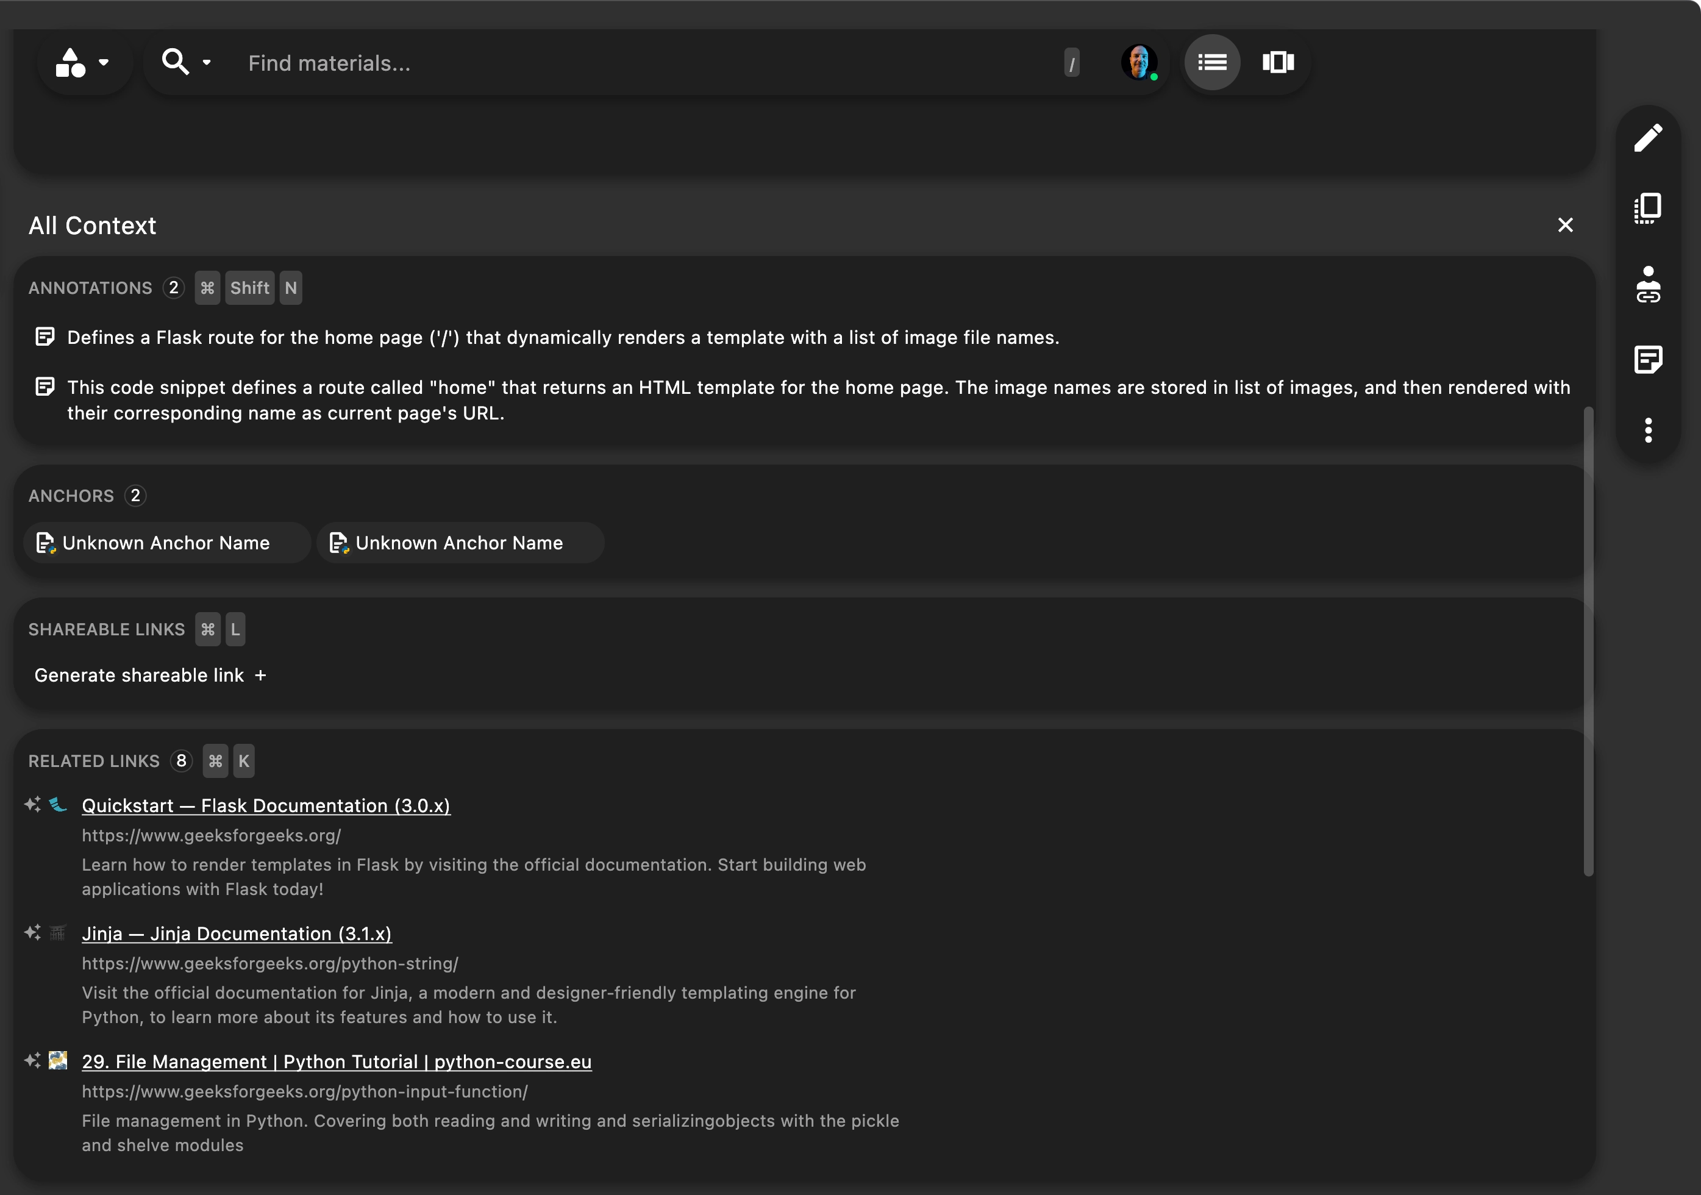Open Jinja Documentation 3.1.x link
Viewport: 1701px width, 1195px height.
click(x=237, y=932)
